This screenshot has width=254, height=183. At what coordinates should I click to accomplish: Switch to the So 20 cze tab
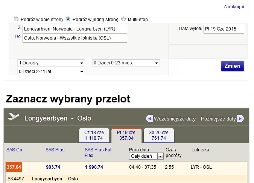click(x=159, y=135)
